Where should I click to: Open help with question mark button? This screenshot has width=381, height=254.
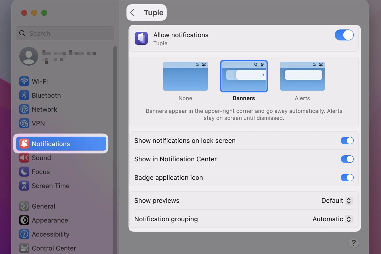pos(354,243)
